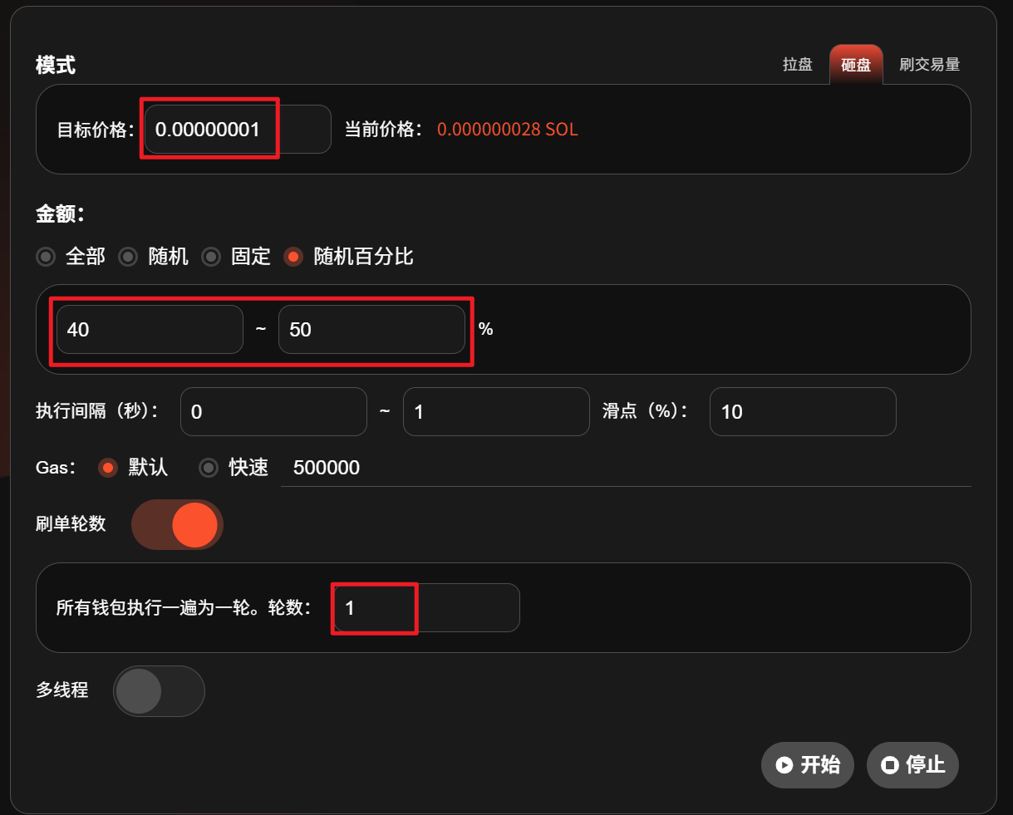
Task: Select the 砸盘 mode tab
Action: [x=855, y=65]
